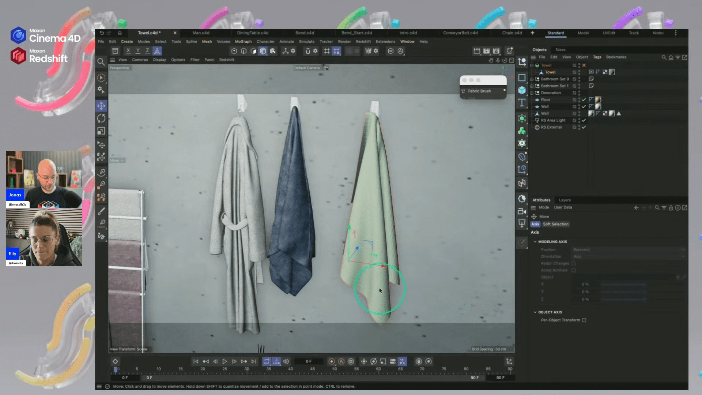Open the Soft Selection tab
The image size is (702, 395).
555,224
